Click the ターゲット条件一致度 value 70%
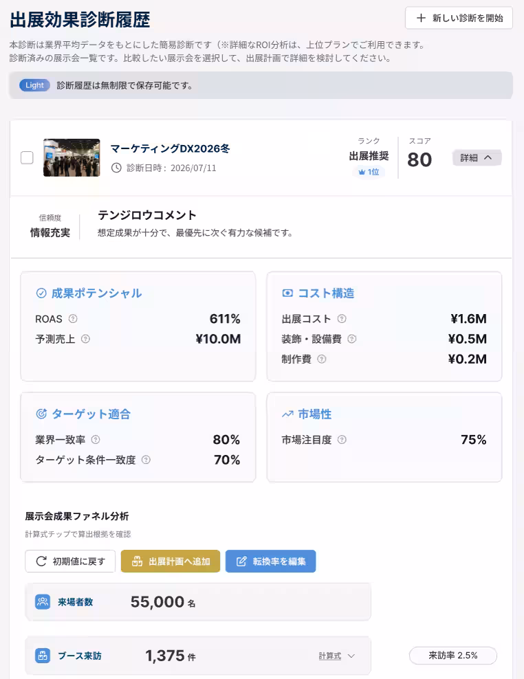The height and width of the screenshot is (679, 524). (227, 460)
